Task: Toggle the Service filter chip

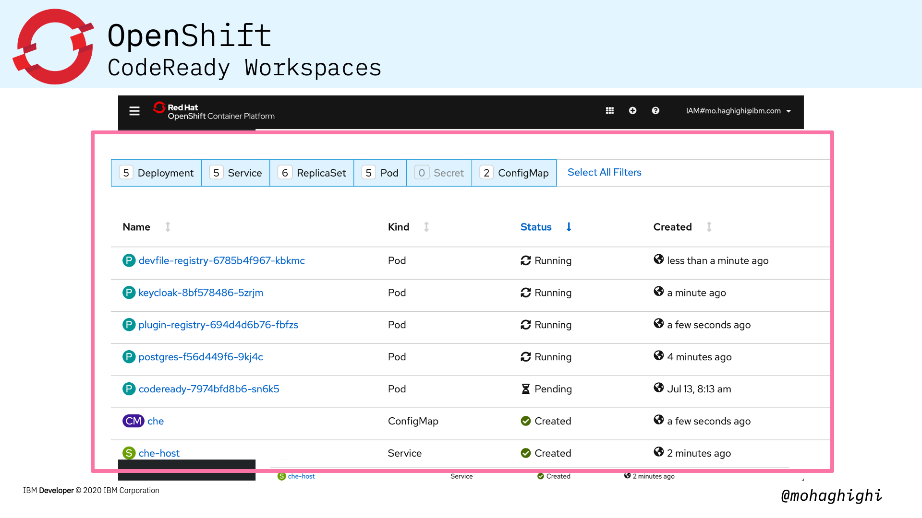Action: pyautogui.click(x=235, y=173)
